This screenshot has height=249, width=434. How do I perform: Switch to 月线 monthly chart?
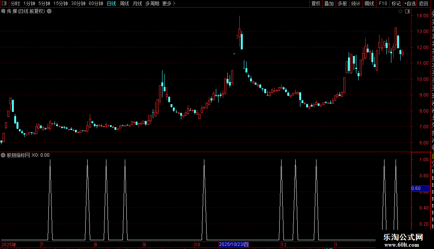137,3
